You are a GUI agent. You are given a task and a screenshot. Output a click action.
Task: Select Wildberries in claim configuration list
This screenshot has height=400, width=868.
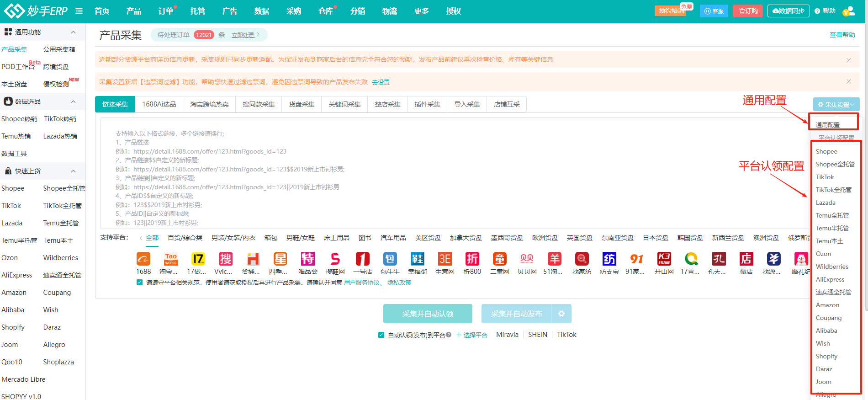pos(832,267)
